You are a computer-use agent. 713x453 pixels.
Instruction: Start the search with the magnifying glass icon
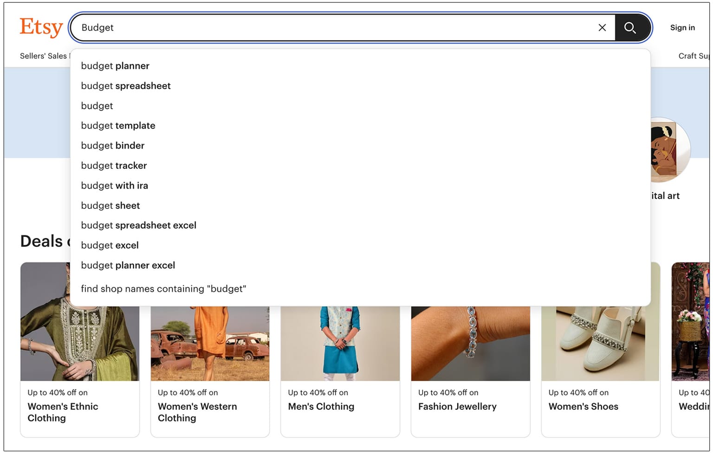(630, 28)
